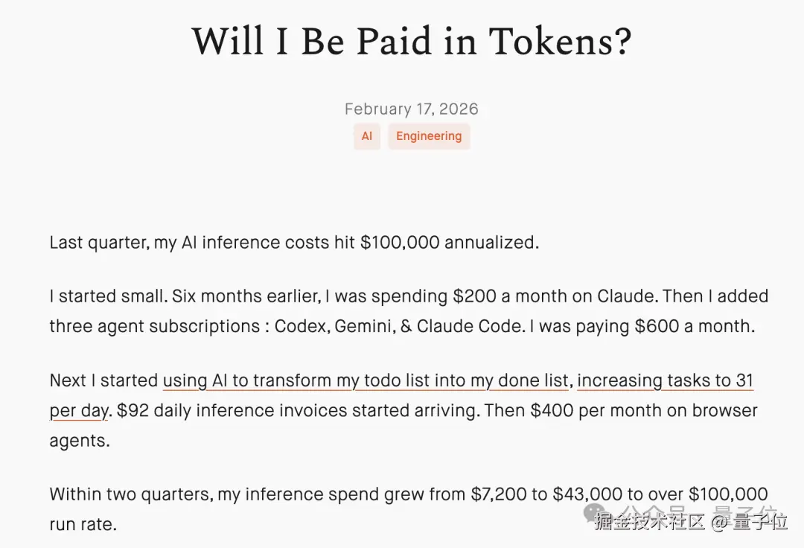Open the Engineering tag
Viewport: 804px width, 548px height.
click(x=429, y=136)
